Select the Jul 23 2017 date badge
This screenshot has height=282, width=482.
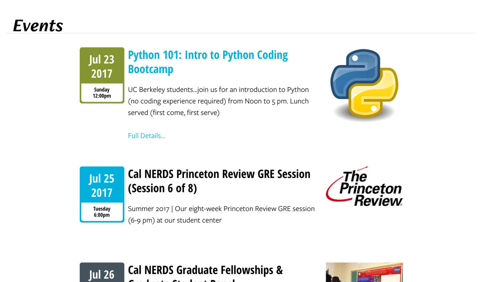(x=102, y=67)
